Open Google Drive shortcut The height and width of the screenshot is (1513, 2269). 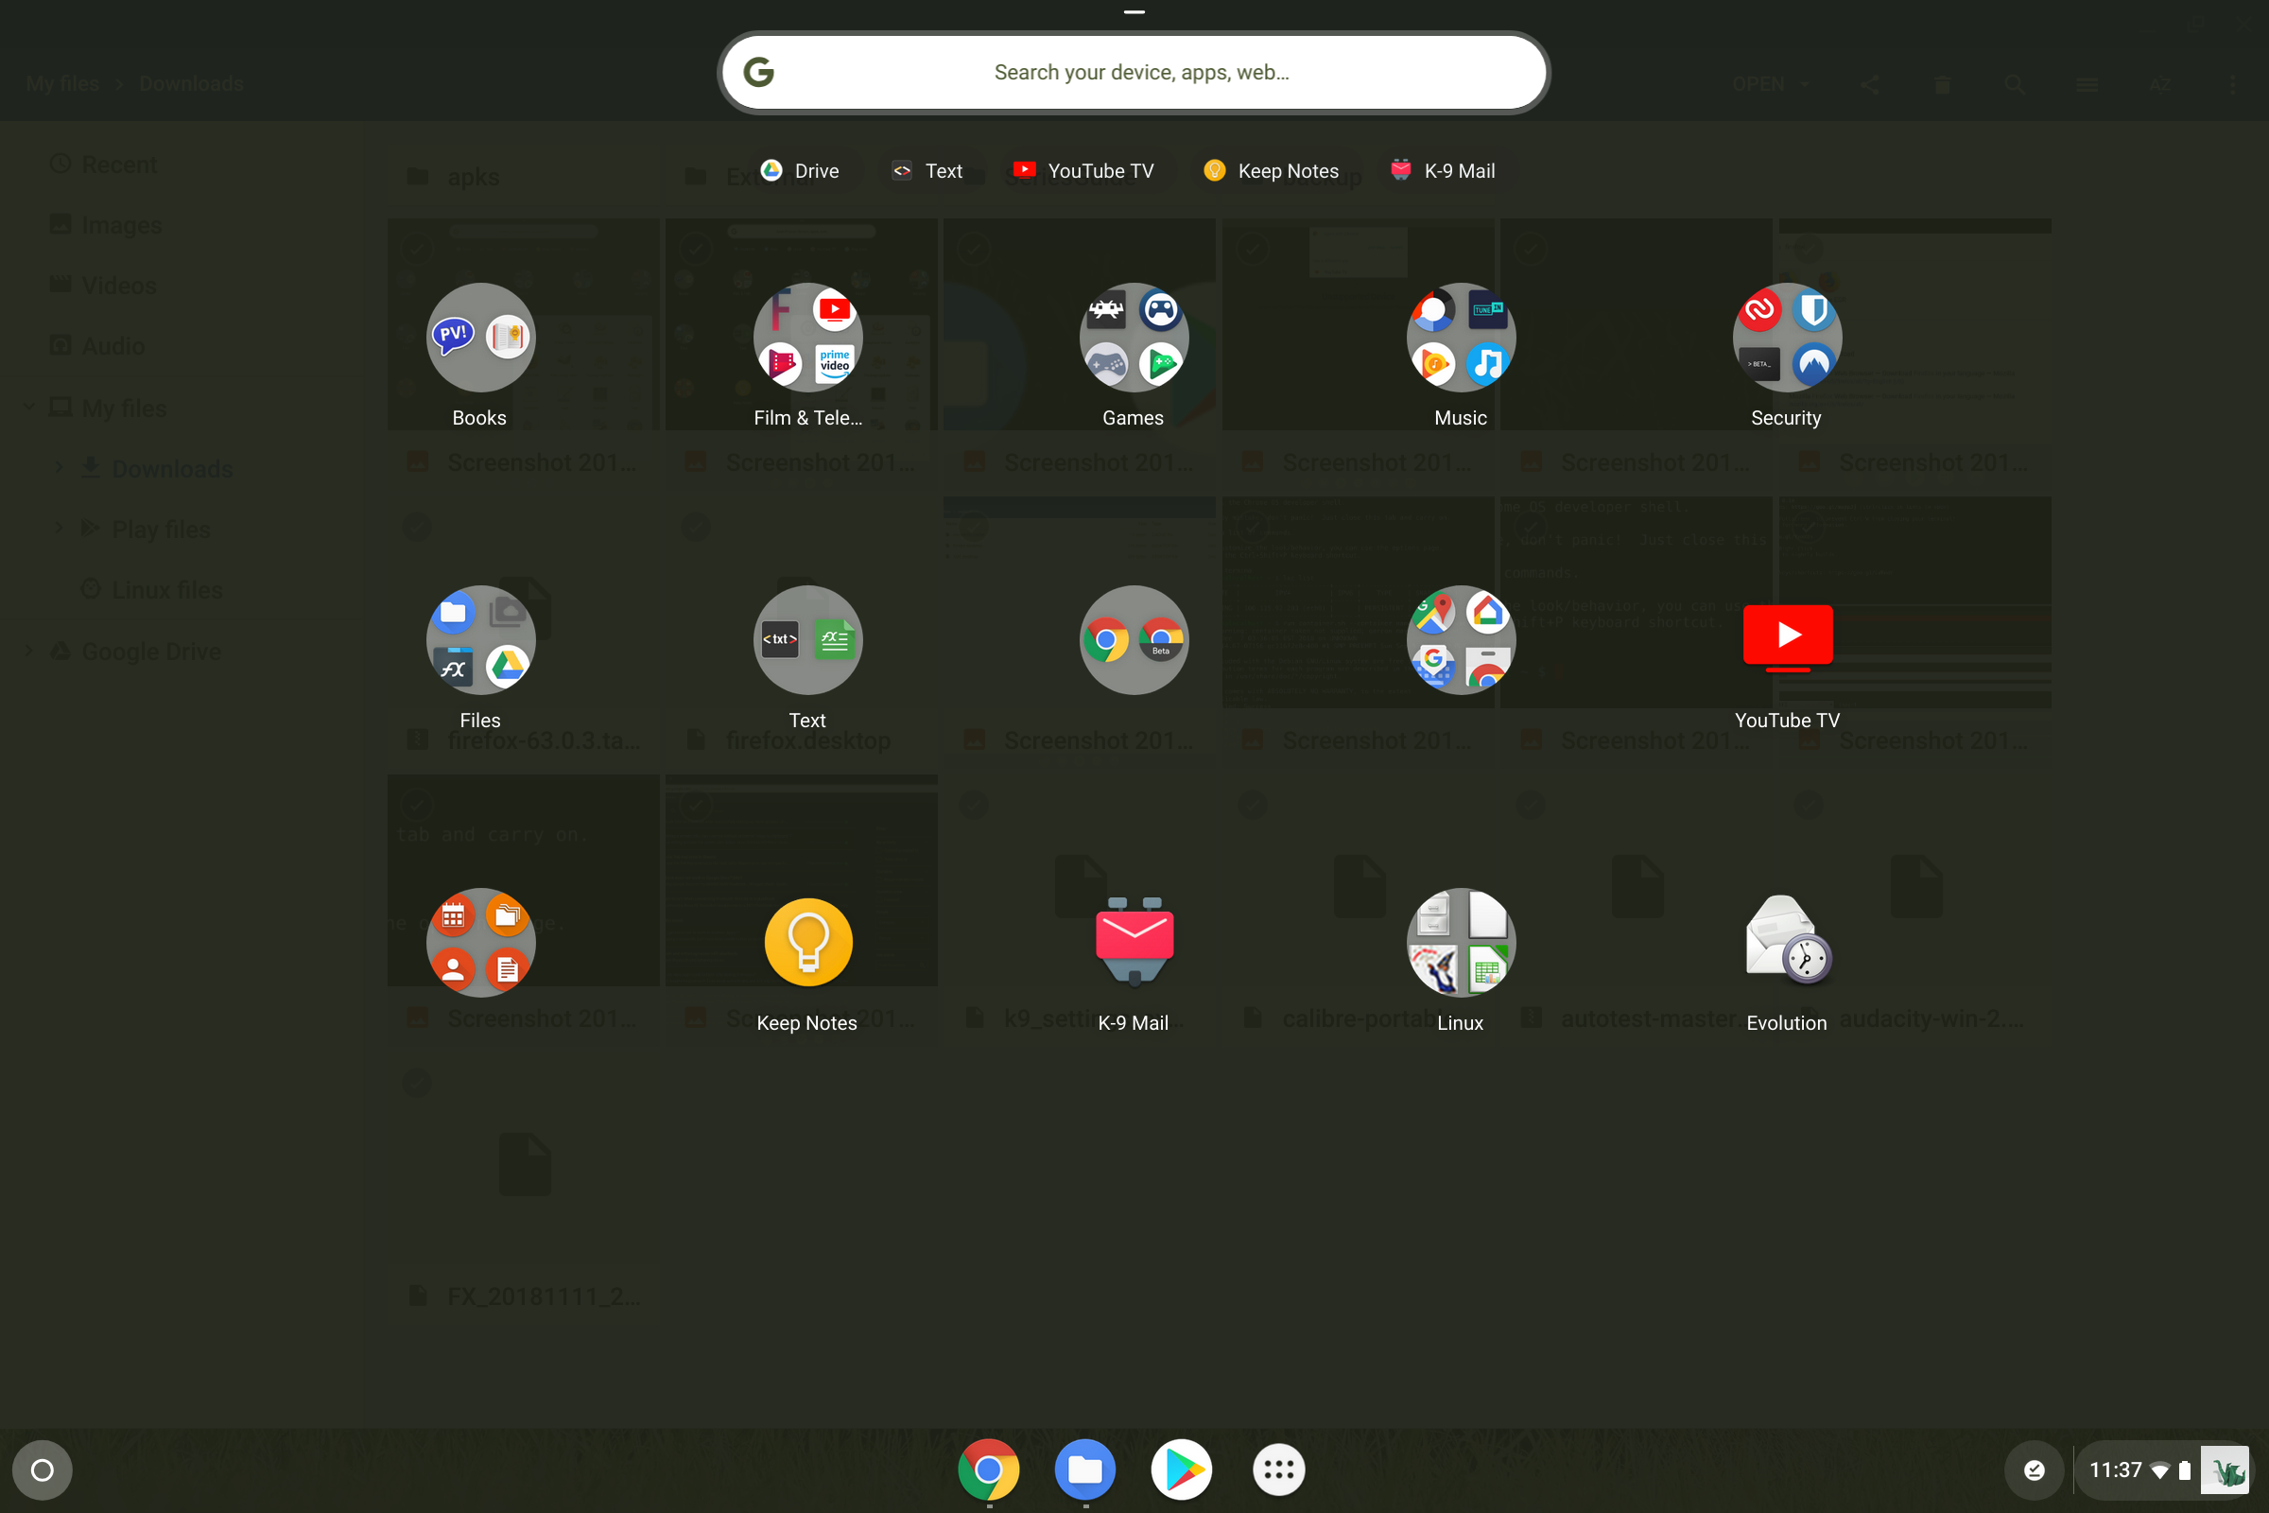click(x=799, y=169)
